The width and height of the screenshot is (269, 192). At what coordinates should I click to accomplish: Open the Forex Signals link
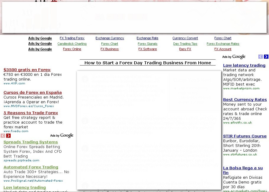click(148, 44)
